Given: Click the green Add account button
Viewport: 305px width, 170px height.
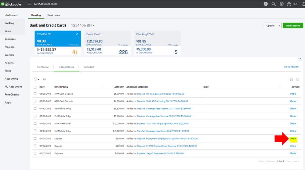Looking at the screenshot, I should (293, 26).
